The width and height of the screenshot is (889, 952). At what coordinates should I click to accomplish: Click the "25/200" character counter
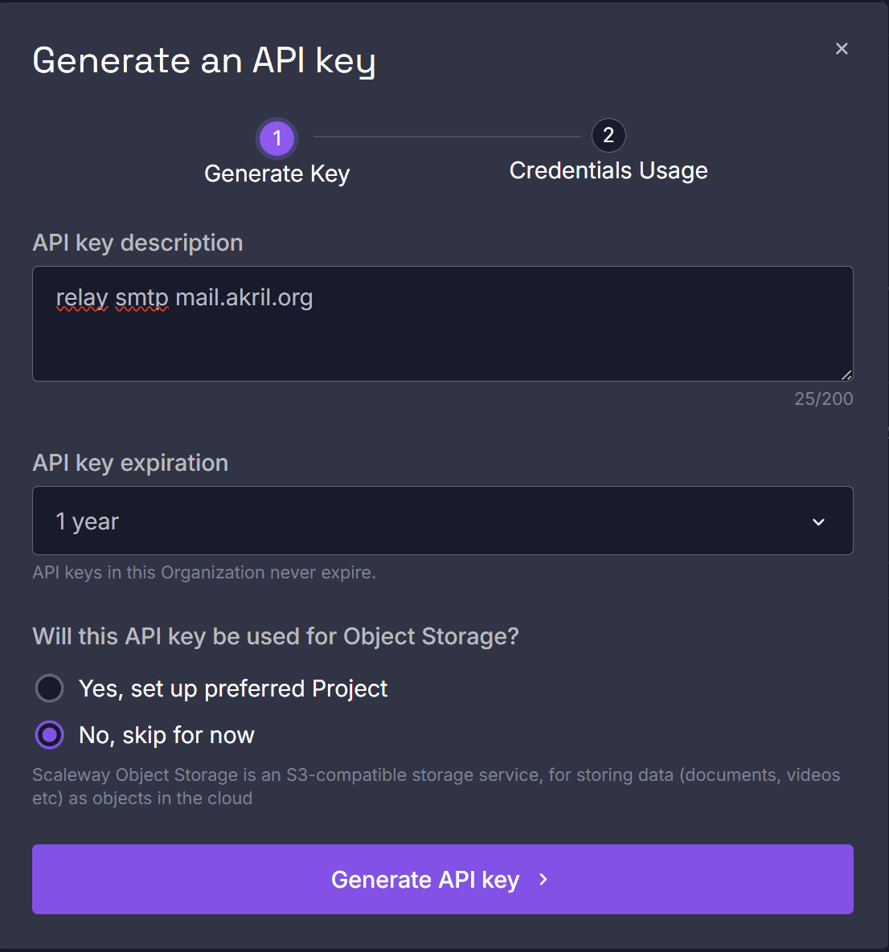tap(823, 398)
